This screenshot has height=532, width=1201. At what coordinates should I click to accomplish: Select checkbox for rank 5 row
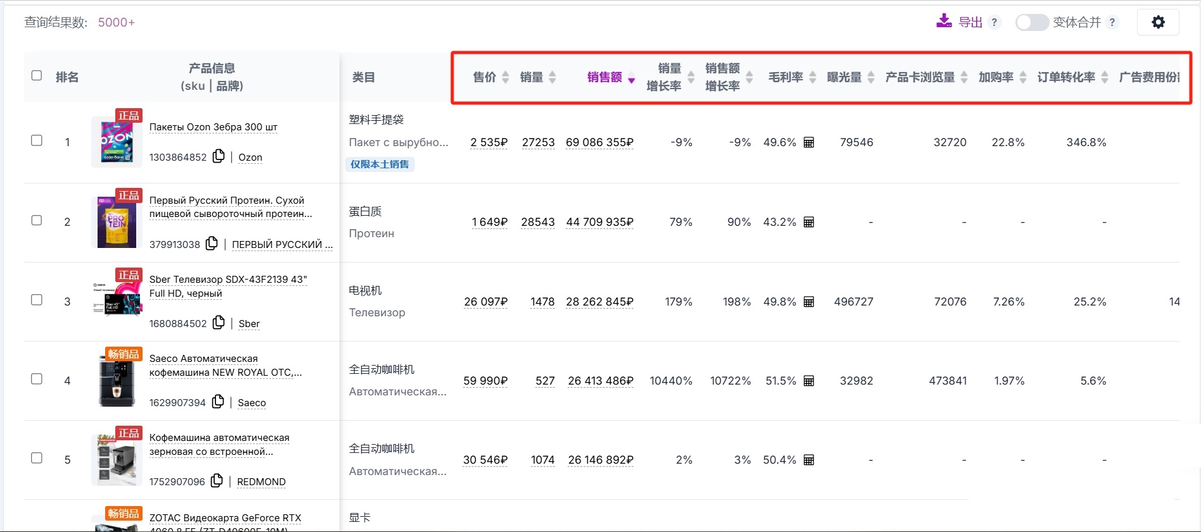(x=37, y=458)
